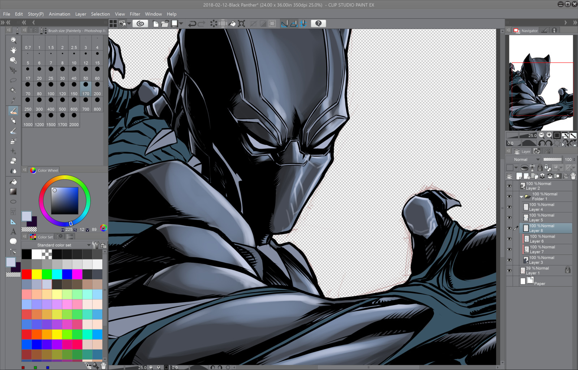Open dropdown arrow beside grid layout icon
578x370 pixels.
129,23
